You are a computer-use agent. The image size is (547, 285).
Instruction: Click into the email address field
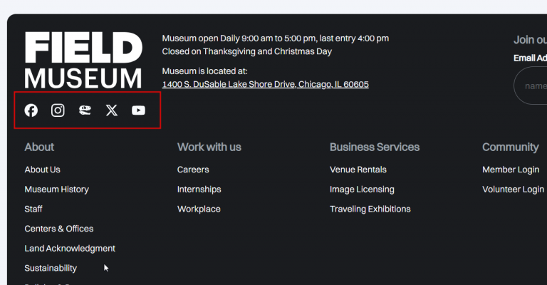click(x=533, y=86)
